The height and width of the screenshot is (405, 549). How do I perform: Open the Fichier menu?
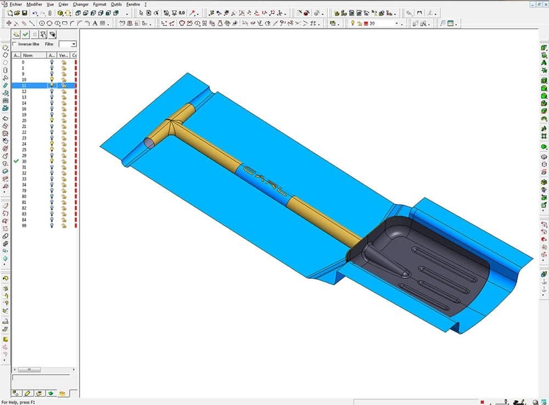pos(16,4)
